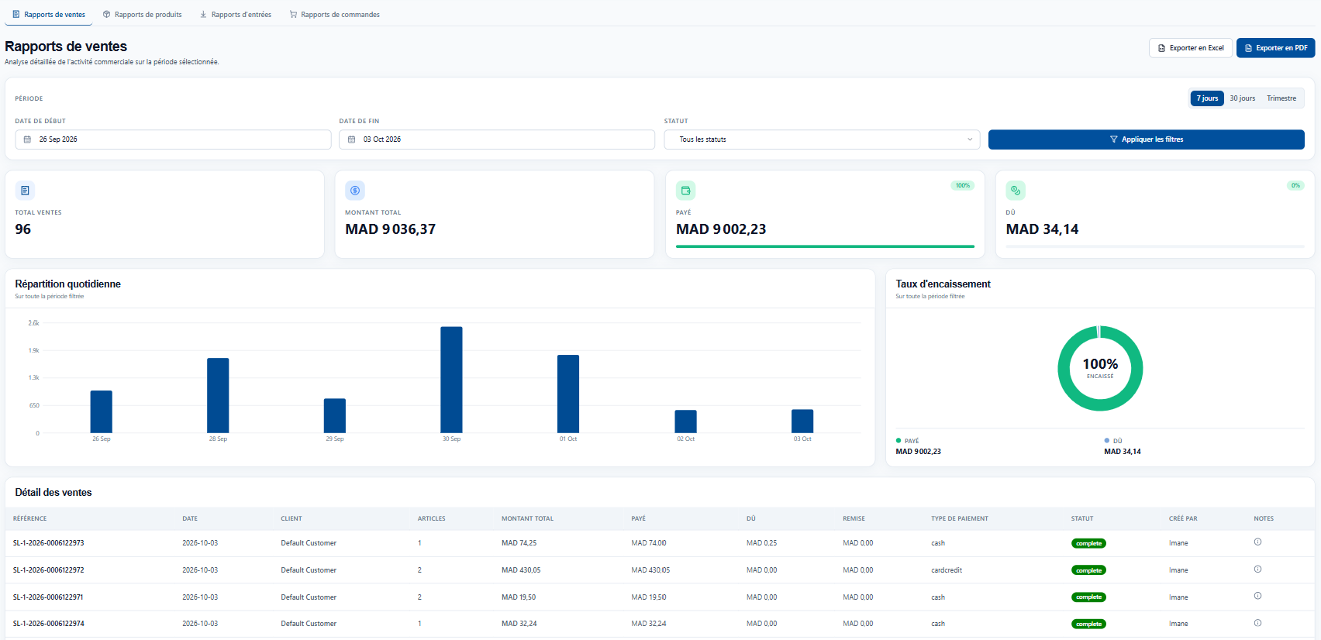Open notes info icon for SL-1-2026-0006122972
The height and width of the screenshot is (640, 1321).
tap(1257, 569)
